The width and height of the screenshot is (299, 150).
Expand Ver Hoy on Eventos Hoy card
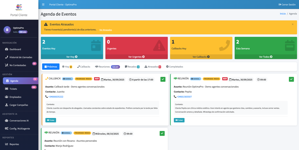click(x=72, y=57)
